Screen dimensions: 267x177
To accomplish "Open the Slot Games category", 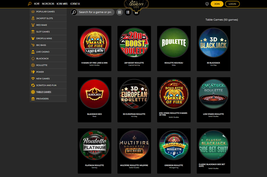I will coord(48,32).
